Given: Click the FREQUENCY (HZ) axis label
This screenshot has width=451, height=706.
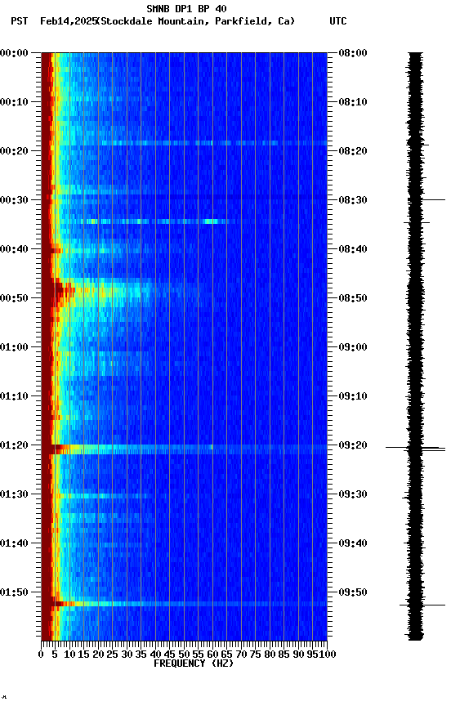Looking at the screenshot, I should [194, 664].
